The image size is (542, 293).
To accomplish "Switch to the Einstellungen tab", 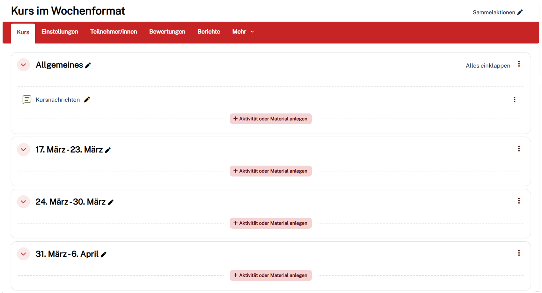I will 60,32.
